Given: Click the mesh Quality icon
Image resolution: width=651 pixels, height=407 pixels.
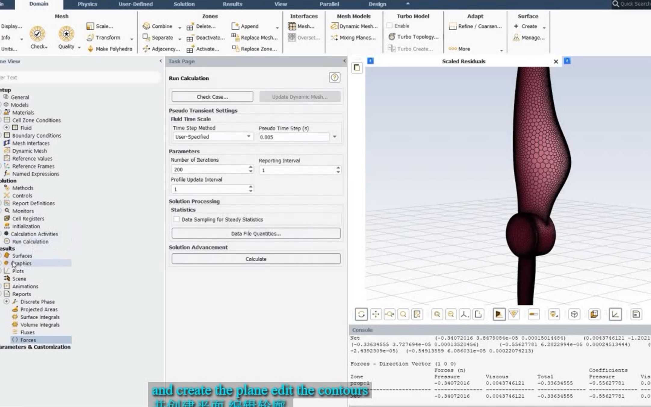Looking at the screenshot, I should pos(66,34).
